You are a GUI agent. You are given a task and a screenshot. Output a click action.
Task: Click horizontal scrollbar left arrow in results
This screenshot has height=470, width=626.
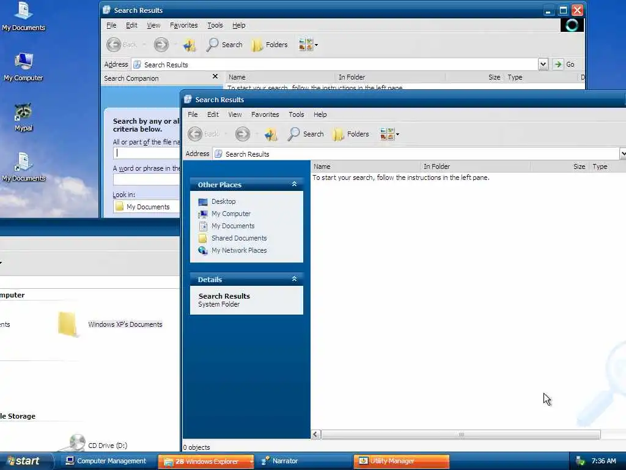316,435
